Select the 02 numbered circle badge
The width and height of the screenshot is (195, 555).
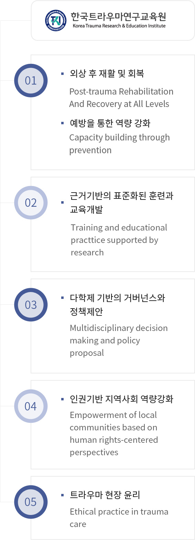pos(31,203)
